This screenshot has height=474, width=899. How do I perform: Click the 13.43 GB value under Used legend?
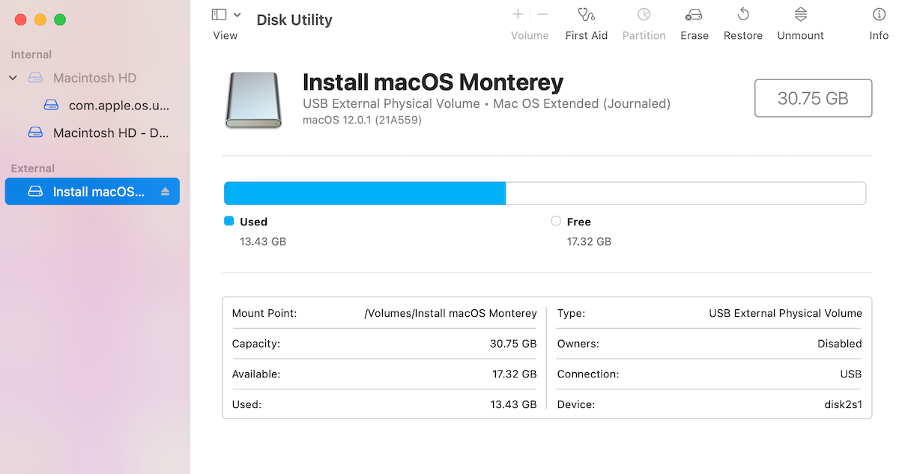[x=263, y=241]
